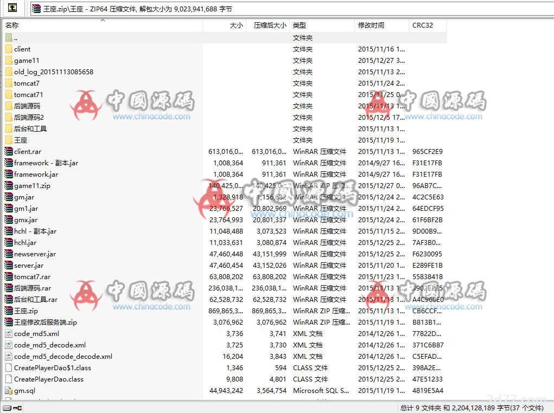Select the tomcat71 folder
Viewport: 554px width, 413px height.
point(28,95)
